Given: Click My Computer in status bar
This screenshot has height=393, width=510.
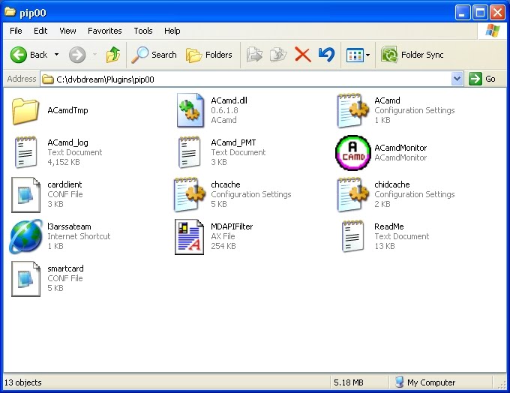Looking at the screenshot, I should (425, 382).
